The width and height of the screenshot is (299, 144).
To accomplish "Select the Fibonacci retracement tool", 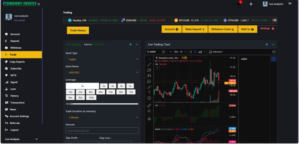I will coord(149,70).
